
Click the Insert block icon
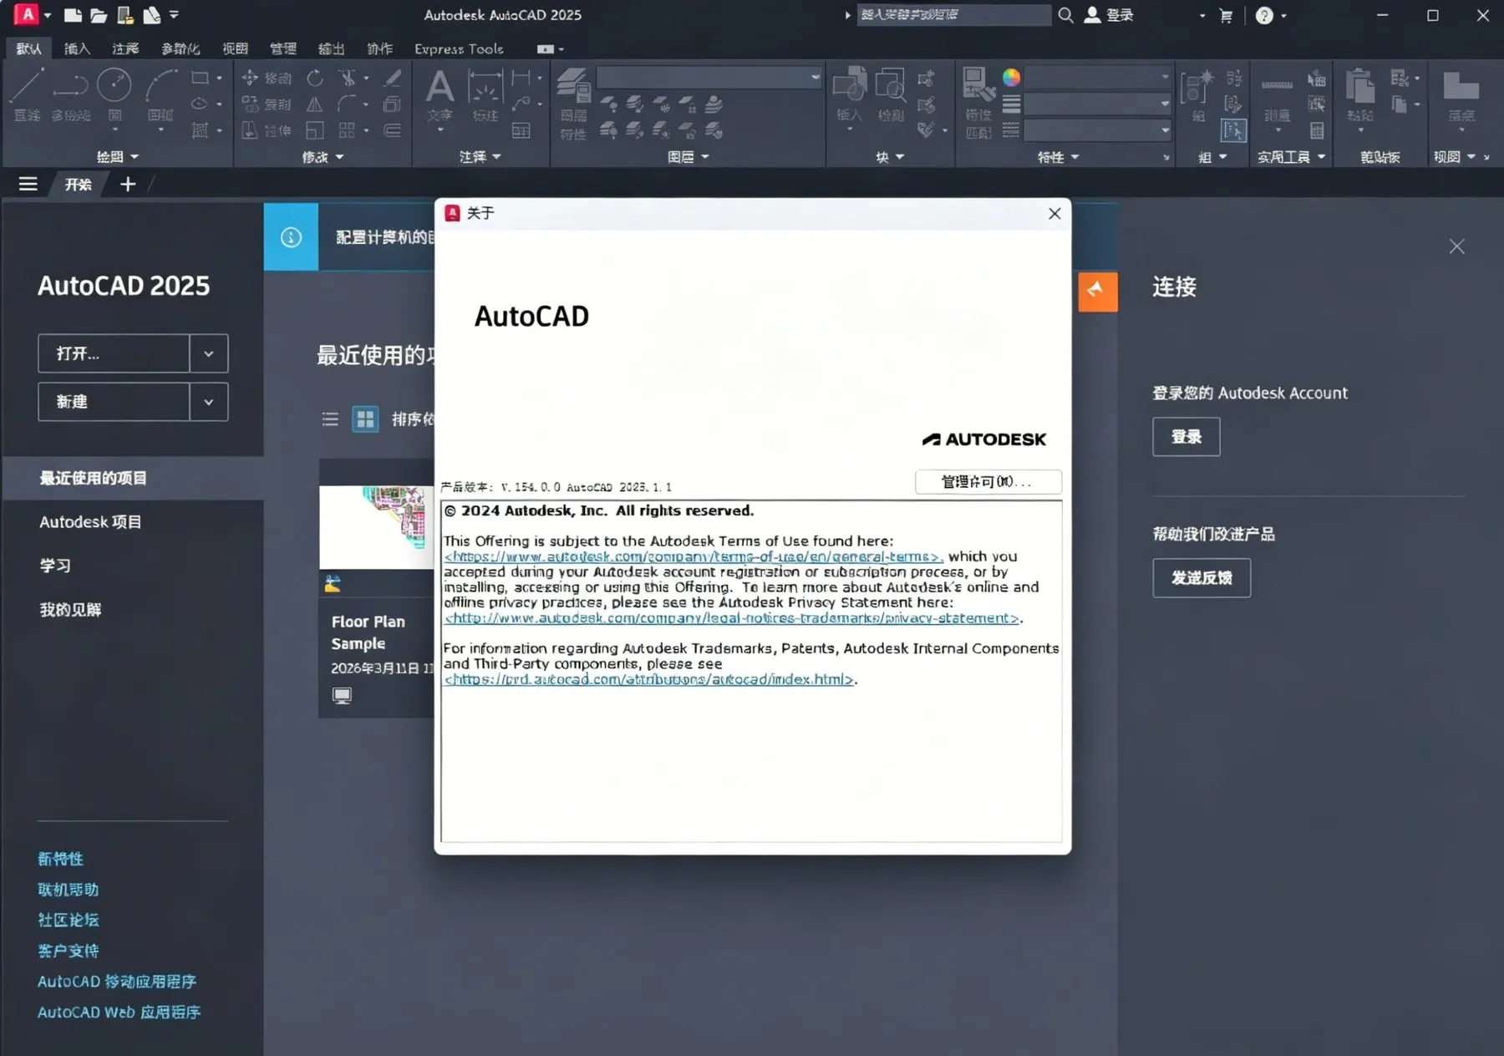click(849, 94)
